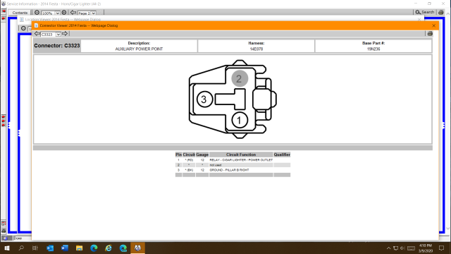
Task: Open the Windows notification center
Action: [442, 248]
